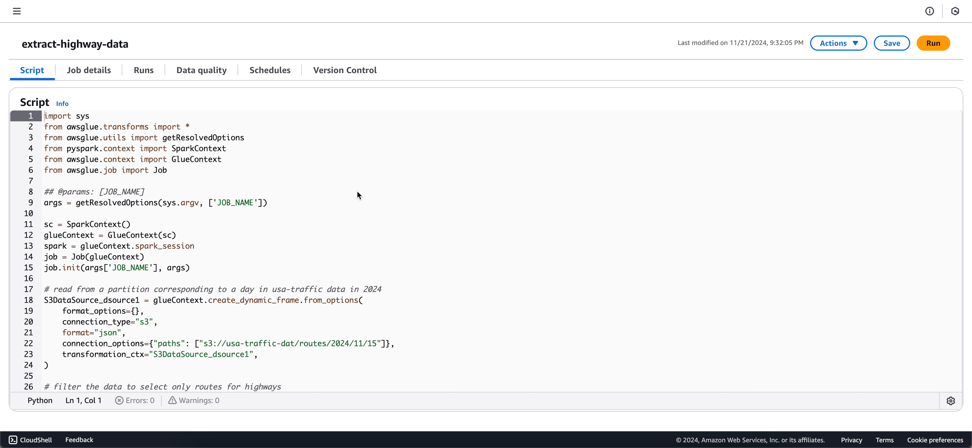Click the CloudShell icon in footer
Viewport: 972px width, 448px height.
pos(13,439)
